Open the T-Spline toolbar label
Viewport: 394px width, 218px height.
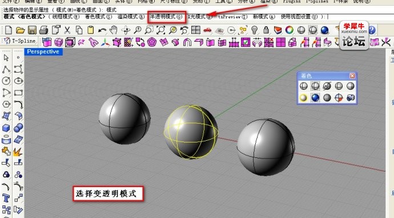19,41
